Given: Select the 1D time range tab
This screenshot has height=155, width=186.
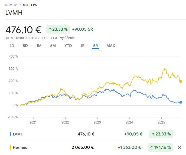Looking at the screenshot, I should point(12,46).
